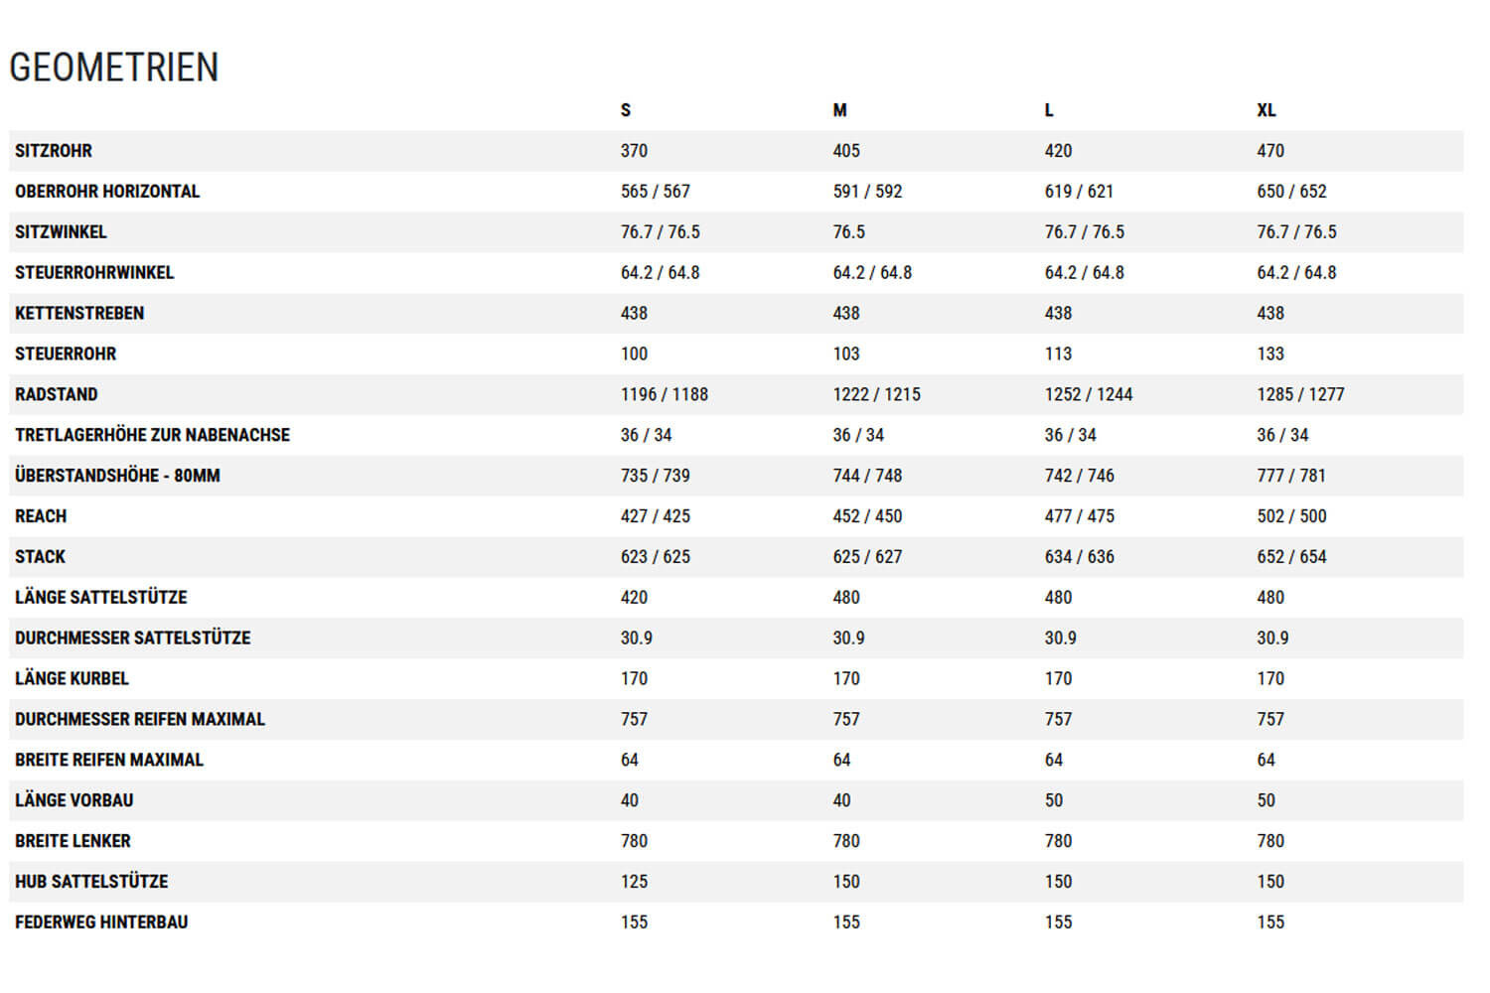Click the GEOMETRIEN heading

point(114,68)
